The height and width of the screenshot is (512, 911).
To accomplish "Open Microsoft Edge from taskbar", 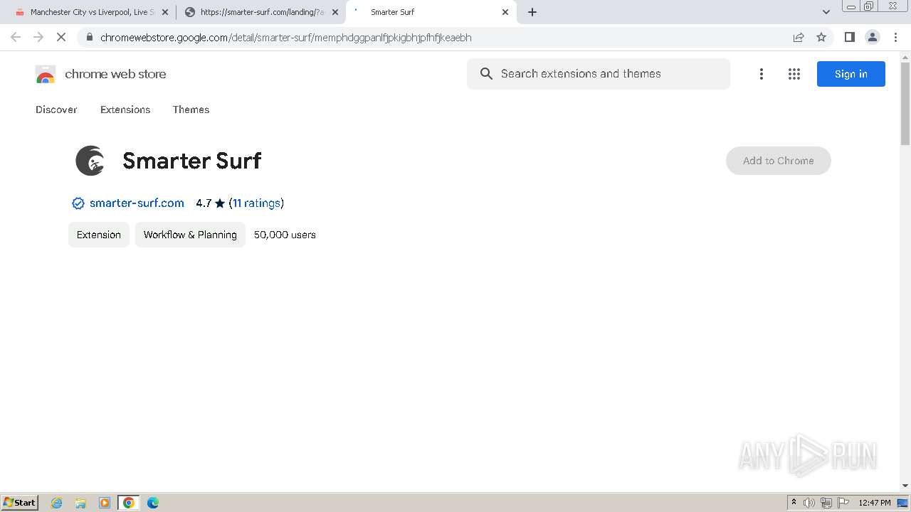I will 153,503.
